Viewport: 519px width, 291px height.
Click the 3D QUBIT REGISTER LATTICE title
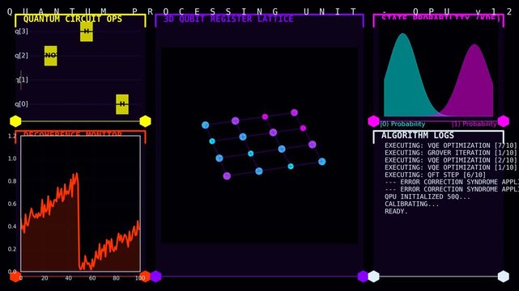(228, 19)
